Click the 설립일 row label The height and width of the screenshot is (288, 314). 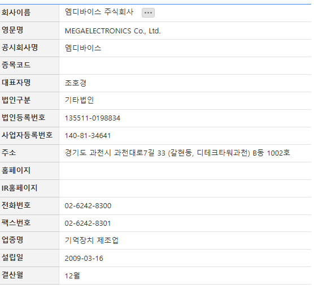tap(12, 257)
